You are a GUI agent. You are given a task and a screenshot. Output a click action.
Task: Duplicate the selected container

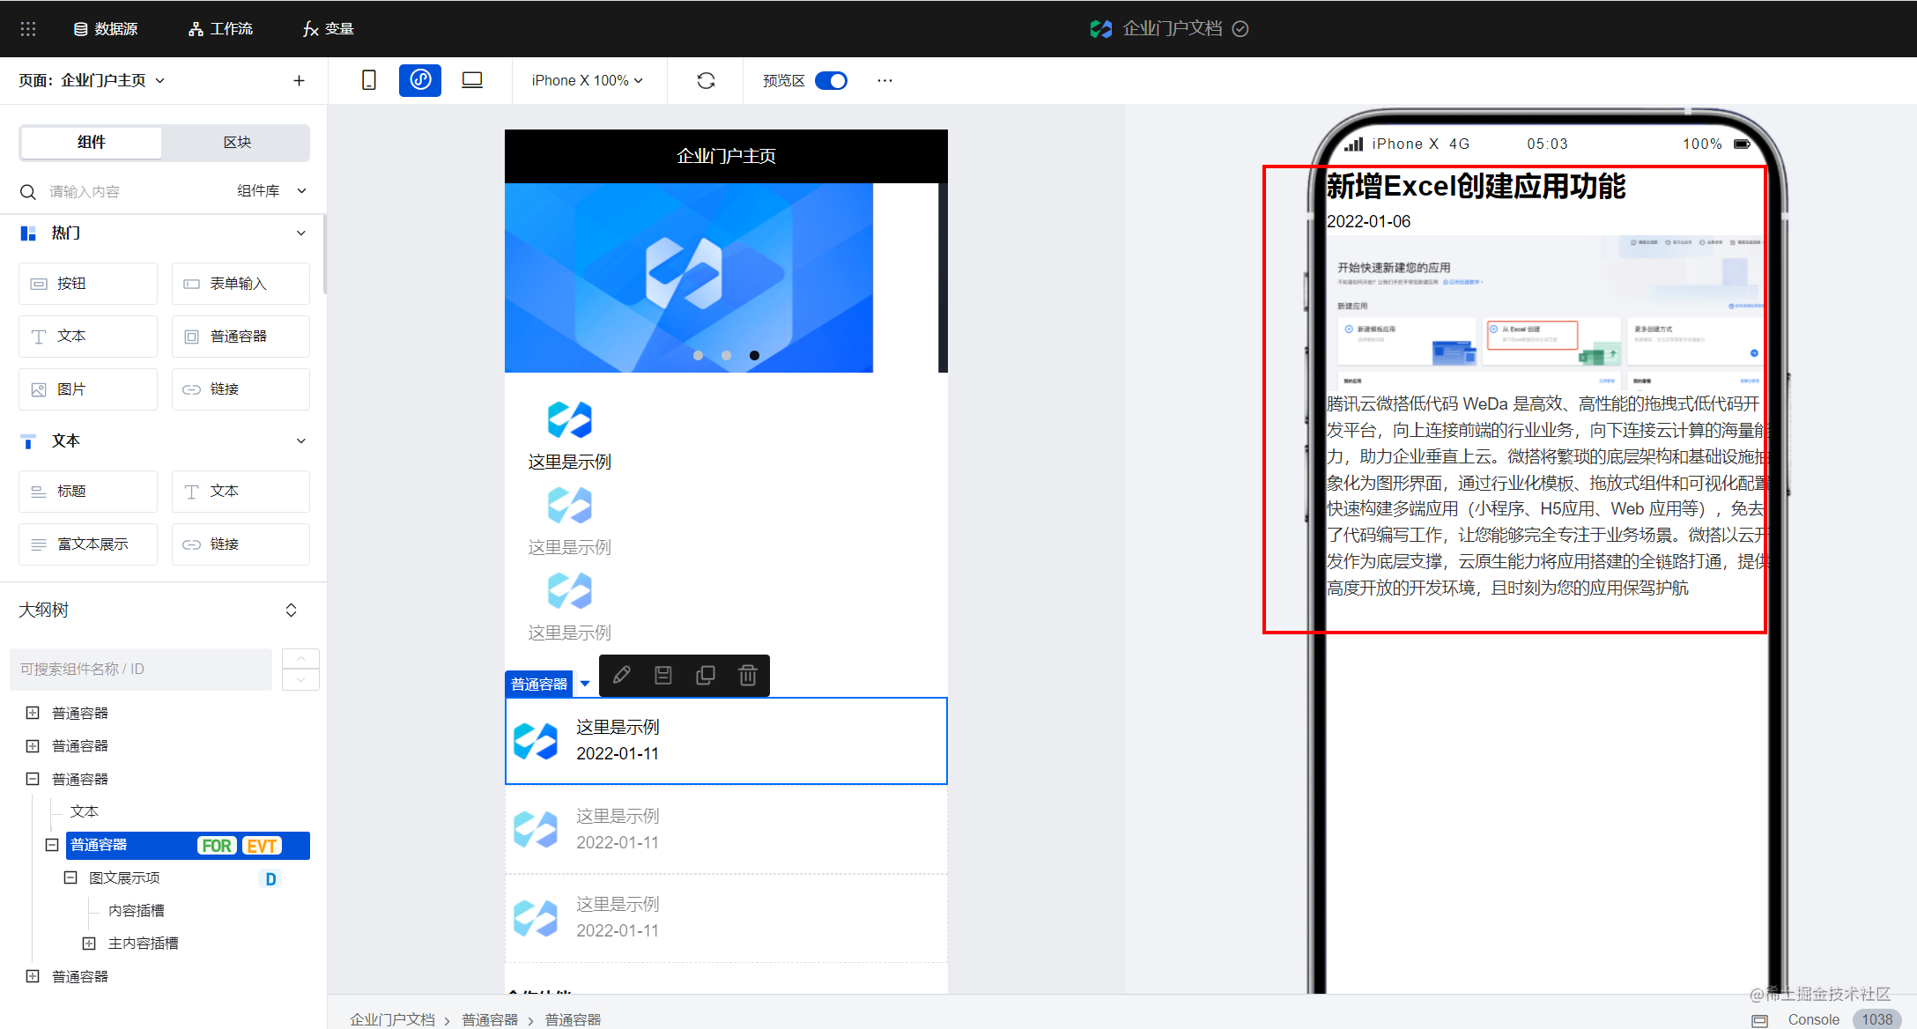[x=706, y=676]
